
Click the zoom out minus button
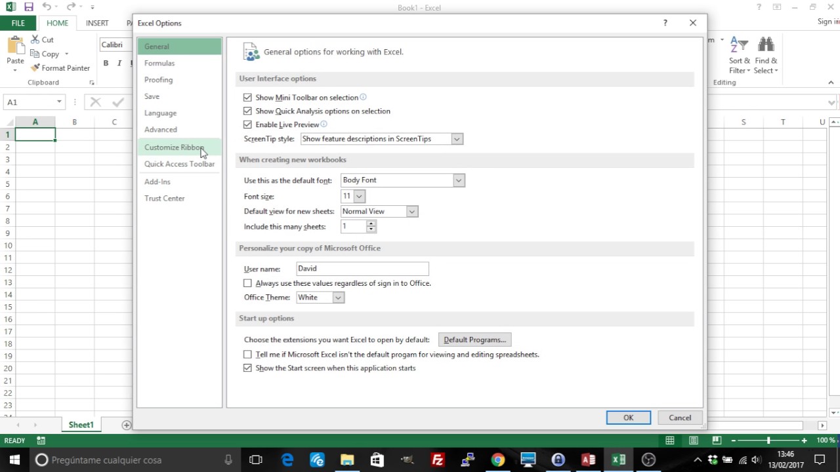pyautogui.click(x=733, y=441)
